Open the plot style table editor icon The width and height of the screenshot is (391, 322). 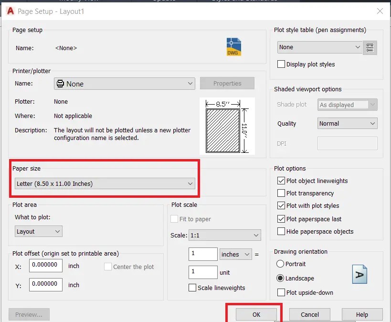[370, 47]
